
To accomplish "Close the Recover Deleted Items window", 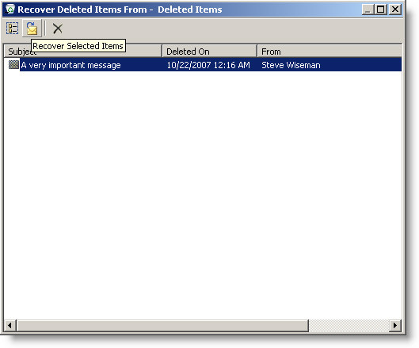I will point(395,10).
